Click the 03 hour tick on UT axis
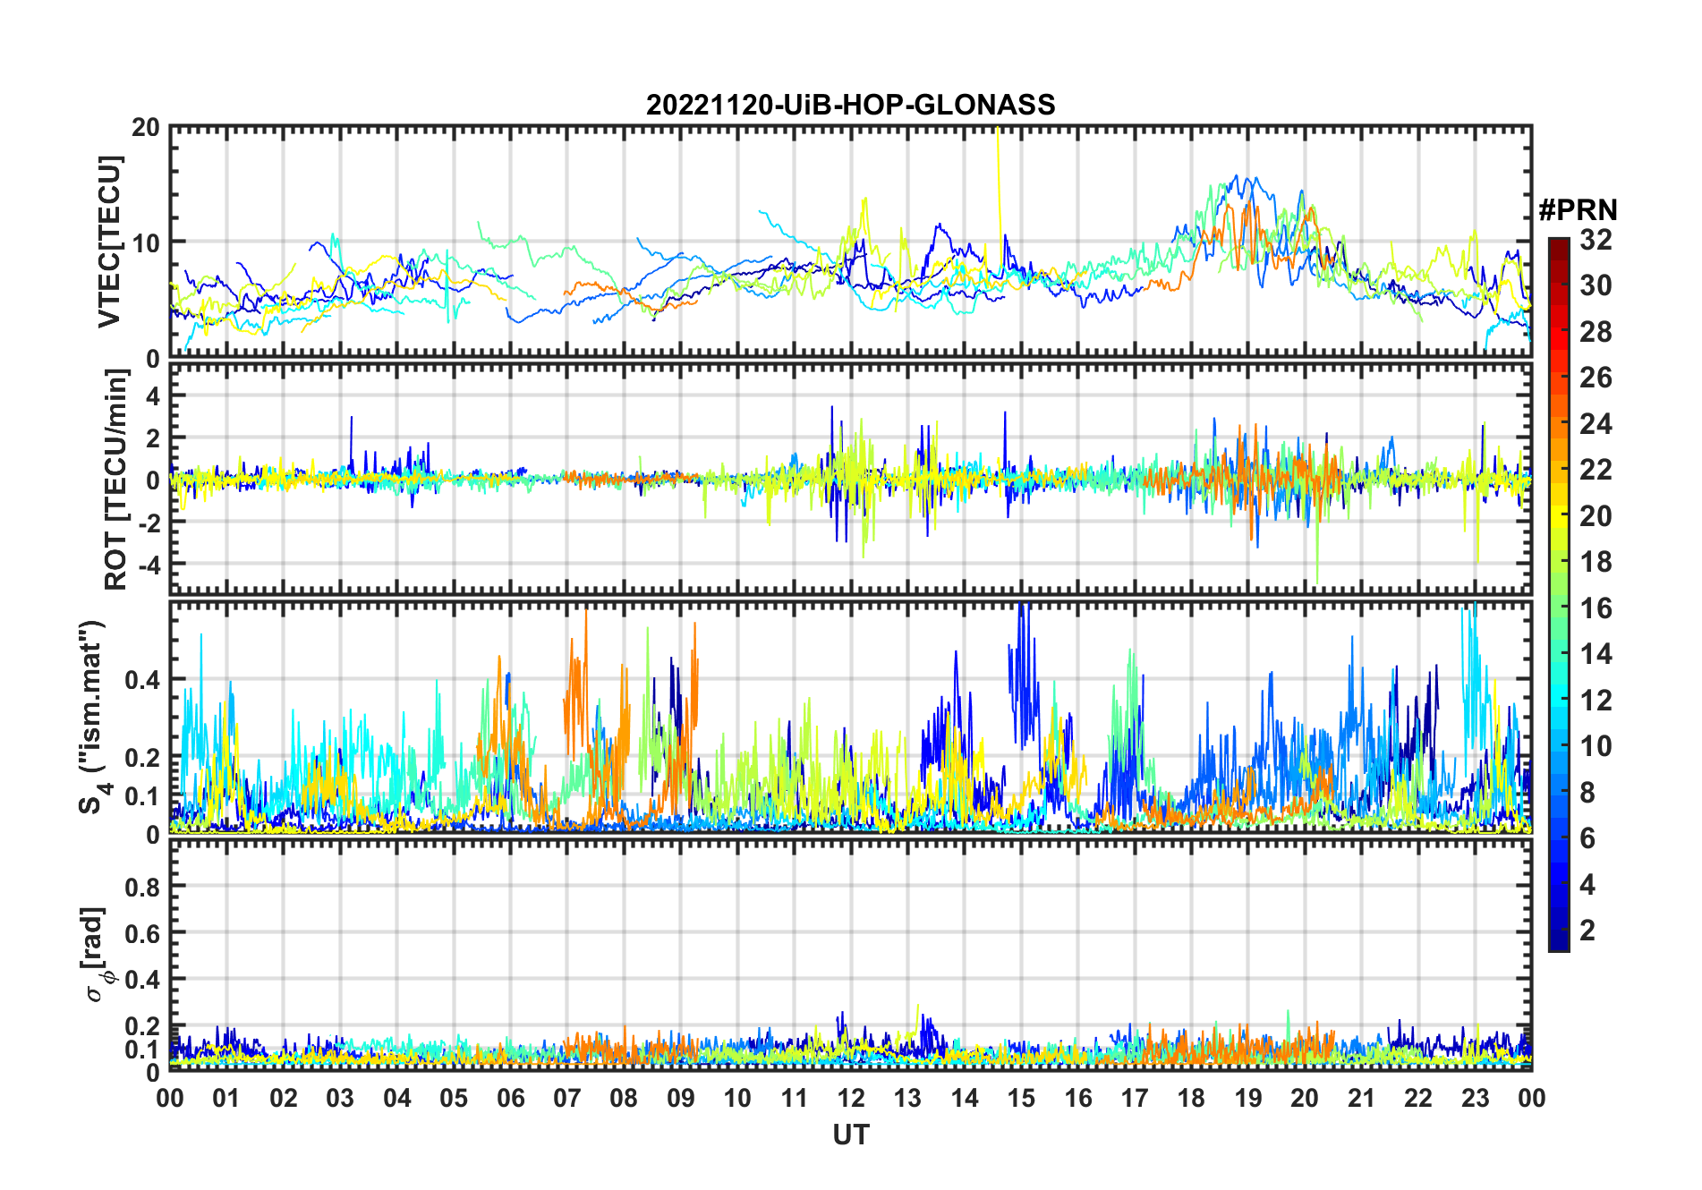 click(x=340, y=1098)
